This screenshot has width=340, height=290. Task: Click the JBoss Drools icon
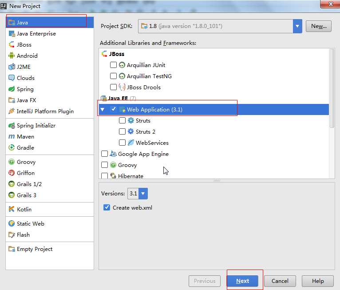click(122, 87)
